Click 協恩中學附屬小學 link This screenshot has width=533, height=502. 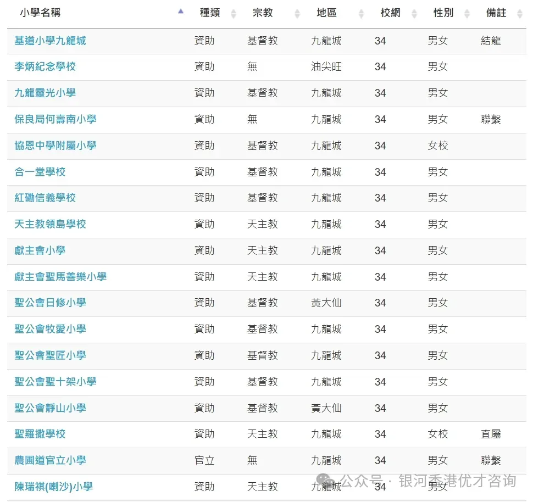(x=55, y=146)
